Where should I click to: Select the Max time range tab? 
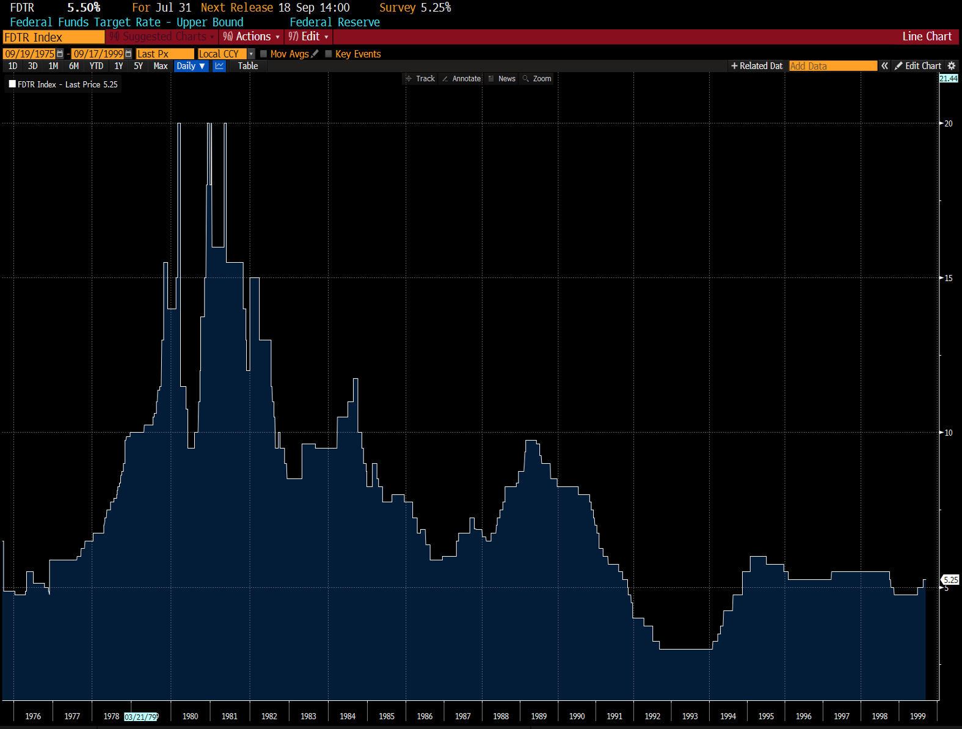coord(161,66)
